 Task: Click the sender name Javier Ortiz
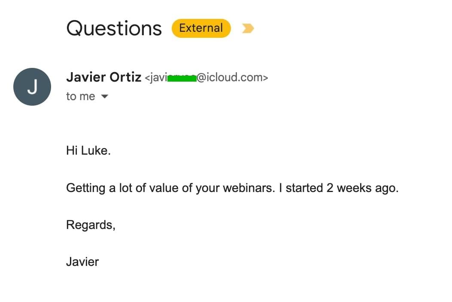coord(103,77)
